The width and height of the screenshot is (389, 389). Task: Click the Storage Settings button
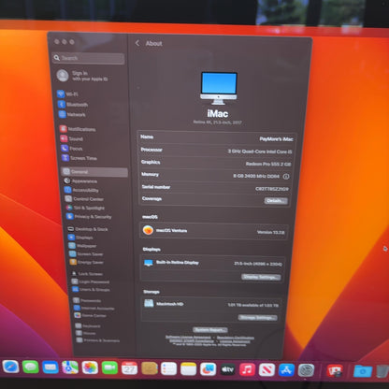[x=257, y=317]
